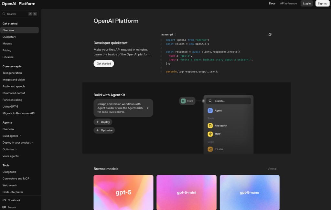
Task: Switch to the API reference section
Action: coord(288,3)
